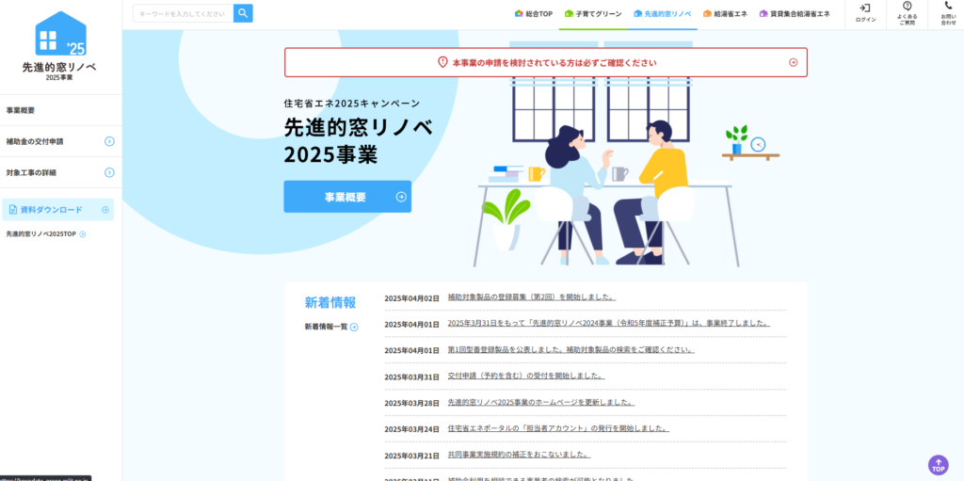The height and width of the screenshot is (481, 964).
Task: Open the 先進的窓リノベ2025TOP link
Action: click(x=41, y=234)
